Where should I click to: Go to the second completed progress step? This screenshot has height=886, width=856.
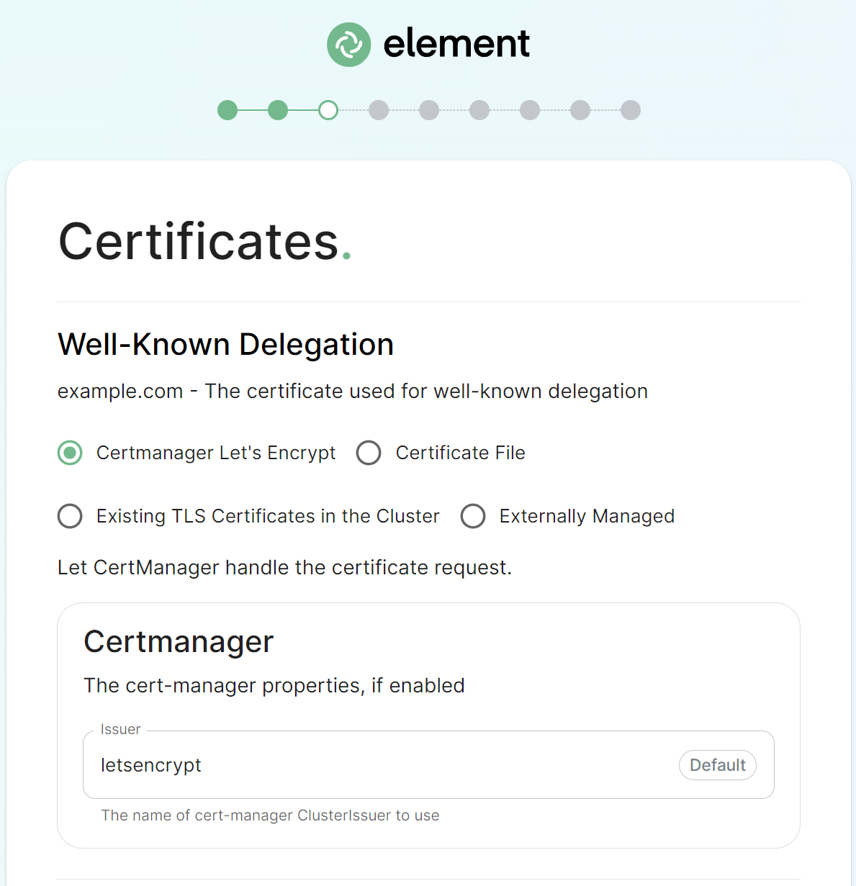click(x=278, y=110)
